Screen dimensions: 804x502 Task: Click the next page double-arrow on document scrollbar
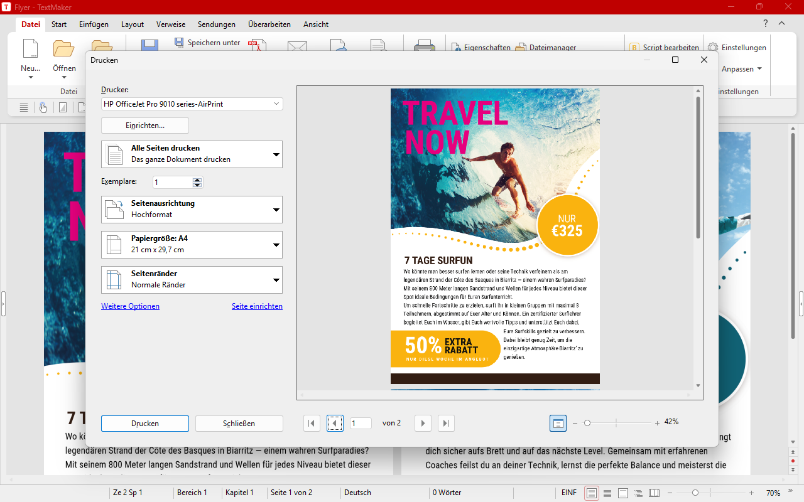pyautogui.click(x=793, y=469)
